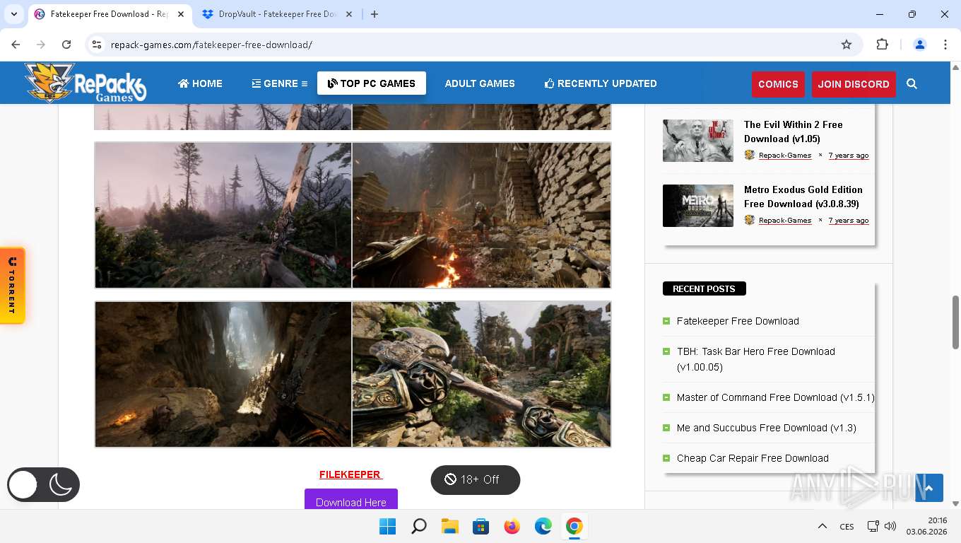The height and width of the screenshot is (543, 961).
Task: Open TBH: Task Bar Hero Free Download post
Action: (x=756, y=359)
